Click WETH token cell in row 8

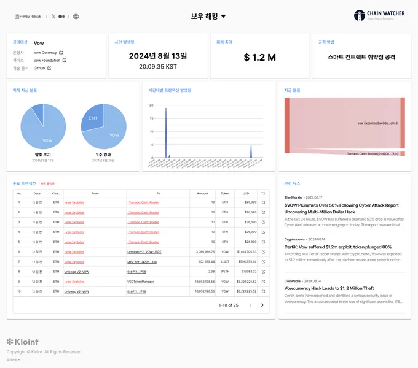[225, 272]
